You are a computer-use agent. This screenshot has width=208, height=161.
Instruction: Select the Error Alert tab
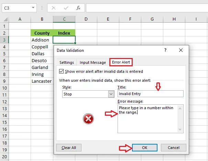tap(121, 62)
